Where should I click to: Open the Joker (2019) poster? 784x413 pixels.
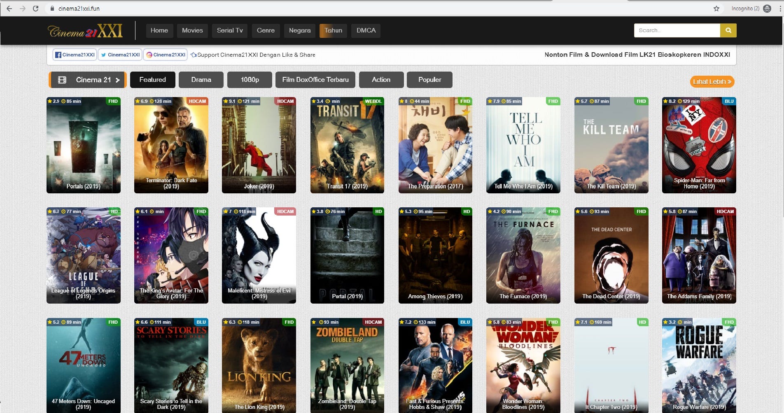click(x=259, y=145)
